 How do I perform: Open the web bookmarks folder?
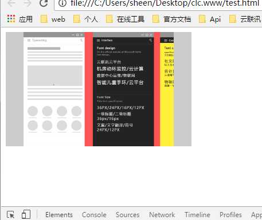coord(53,19)
